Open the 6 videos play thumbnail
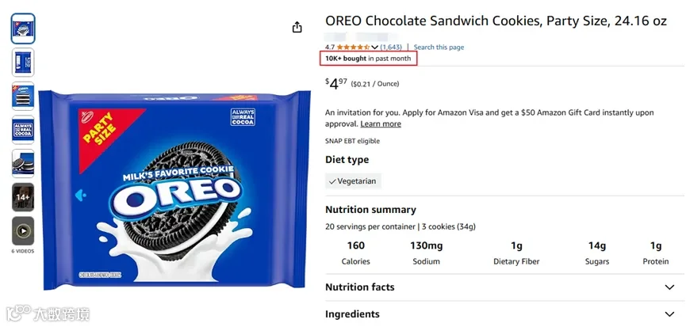This screenshot has width=686, height=327. (23, 230)
